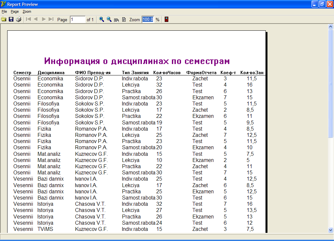Minimize the Report Preview window
The image size is (334, 241).
tap(315, 4)
